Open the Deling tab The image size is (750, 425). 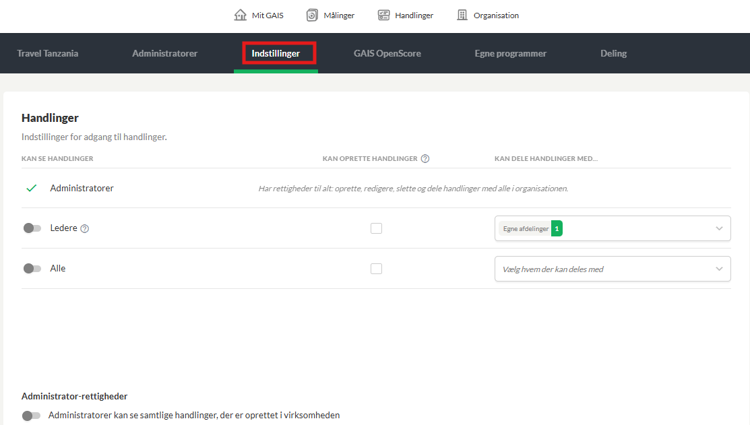(614, 53)
